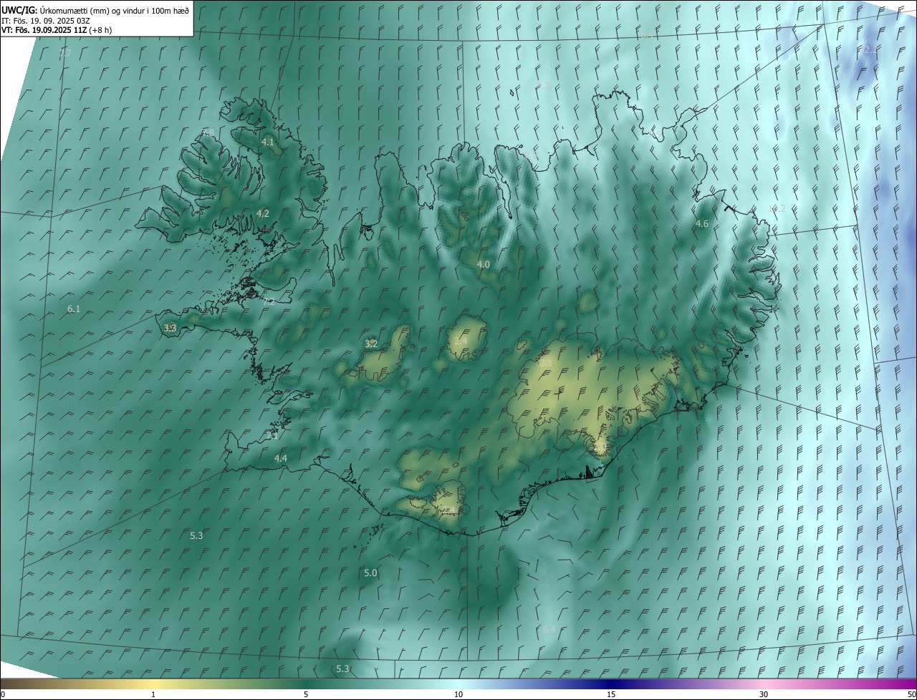Click the 0 tick on the colour scale
Viewport: 917px width, 700px height.
click(x=3, y=694)
